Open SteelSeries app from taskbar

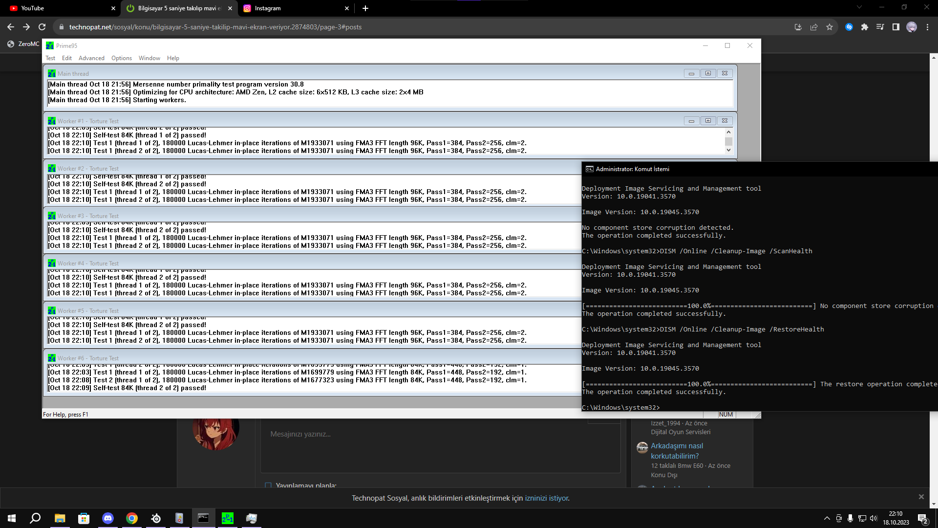point(156,518)
